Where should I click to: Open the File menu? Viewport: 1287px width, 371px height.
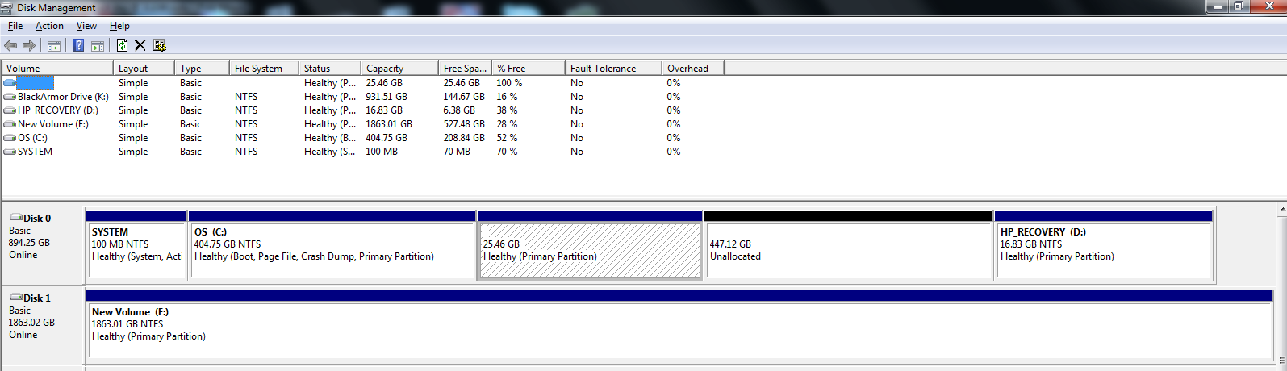click(x=15, y=26)
